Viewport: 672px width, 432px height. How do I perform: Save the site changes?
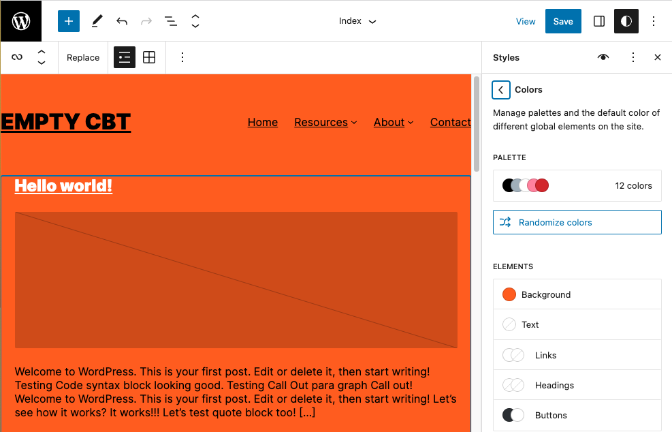[563, 21]
